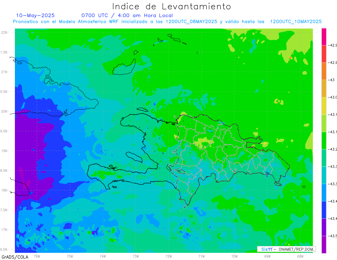Click the title "Indice de Levantamiento"
This screenshot has height=260, width=337.
pos(172,6)
